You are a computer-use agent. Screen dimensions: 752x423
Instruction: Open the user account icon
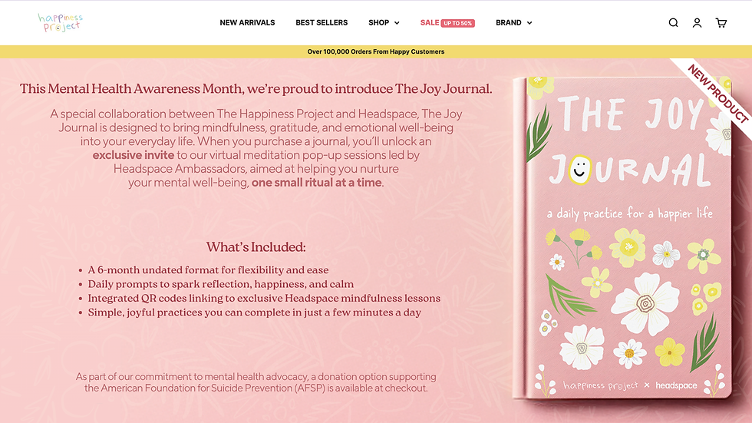coord(697,22)
